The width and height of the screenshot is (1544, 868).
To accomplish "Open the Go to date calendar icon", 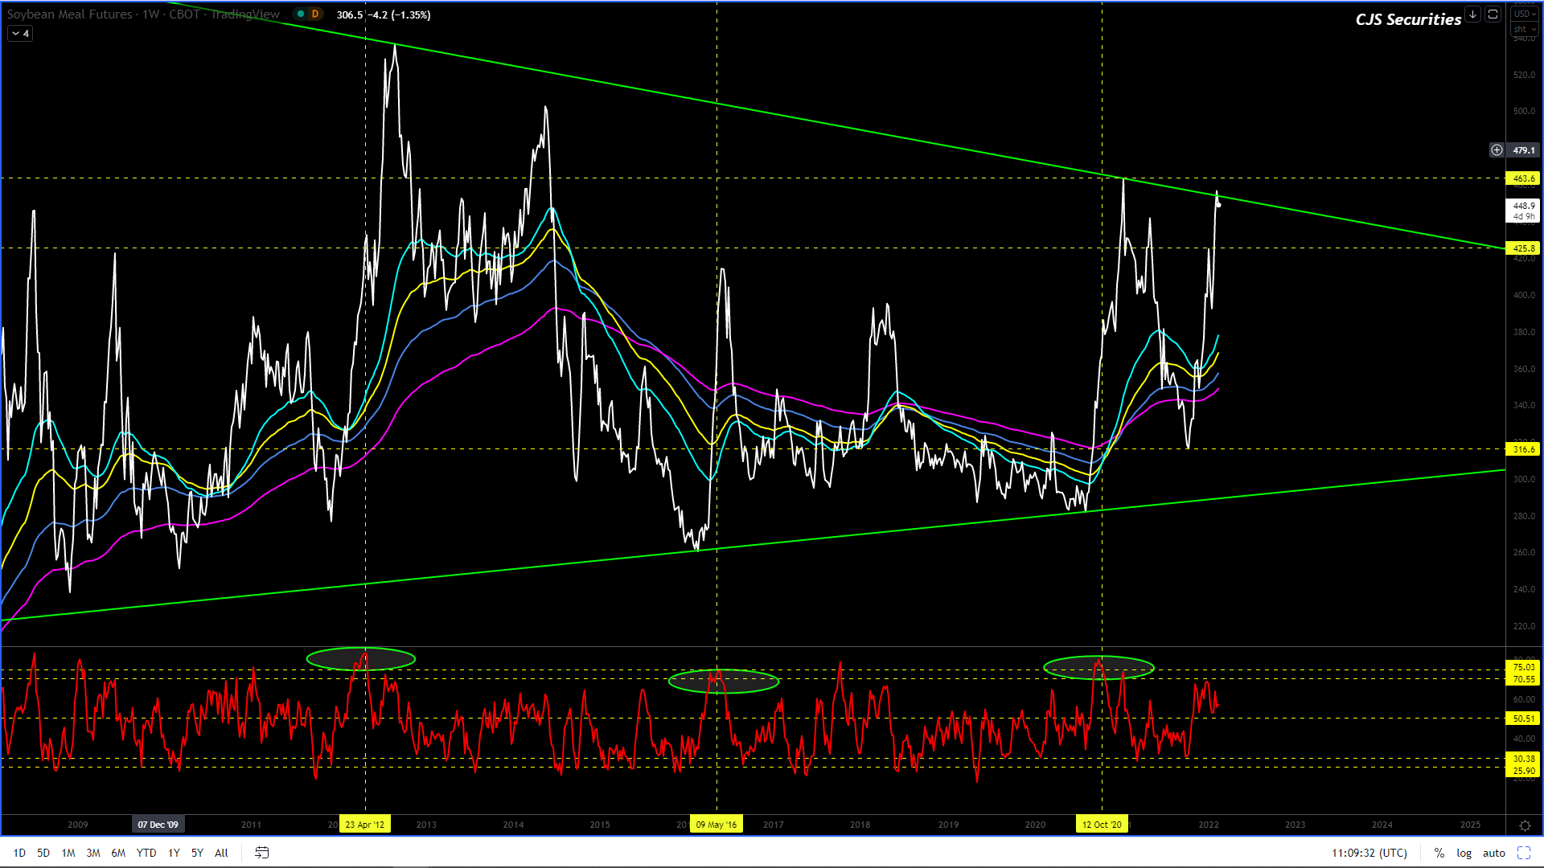I will tap(261, 853).
